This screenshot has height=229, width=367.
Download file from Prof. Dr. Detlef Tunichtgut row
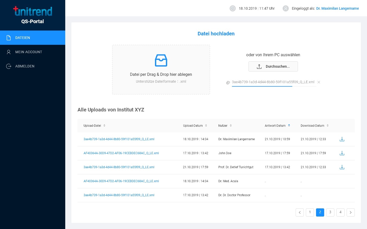coord(342,167)
